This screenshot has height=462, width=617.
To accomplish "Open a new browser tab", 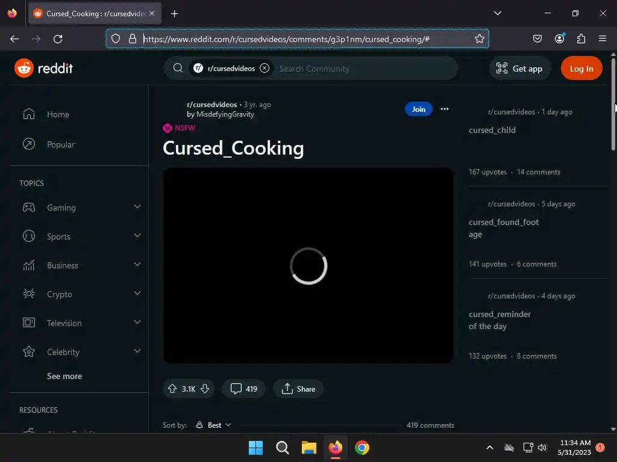I will 174,14.
